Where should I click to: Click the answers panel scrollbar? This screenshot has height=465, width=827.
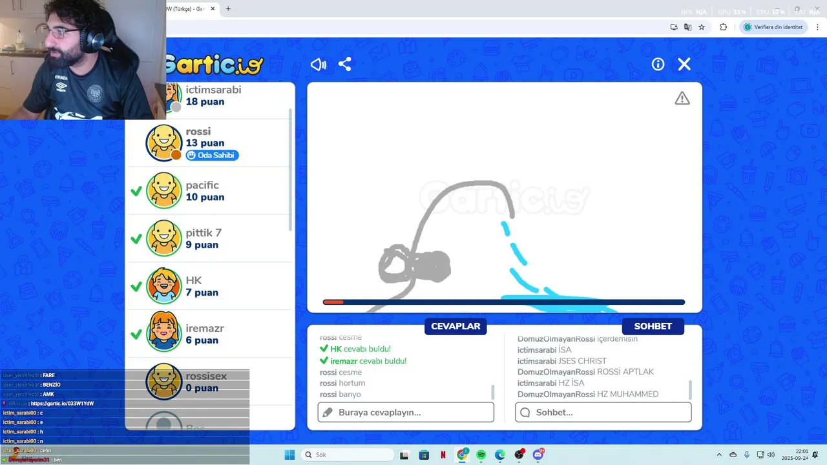pos(492,391)
